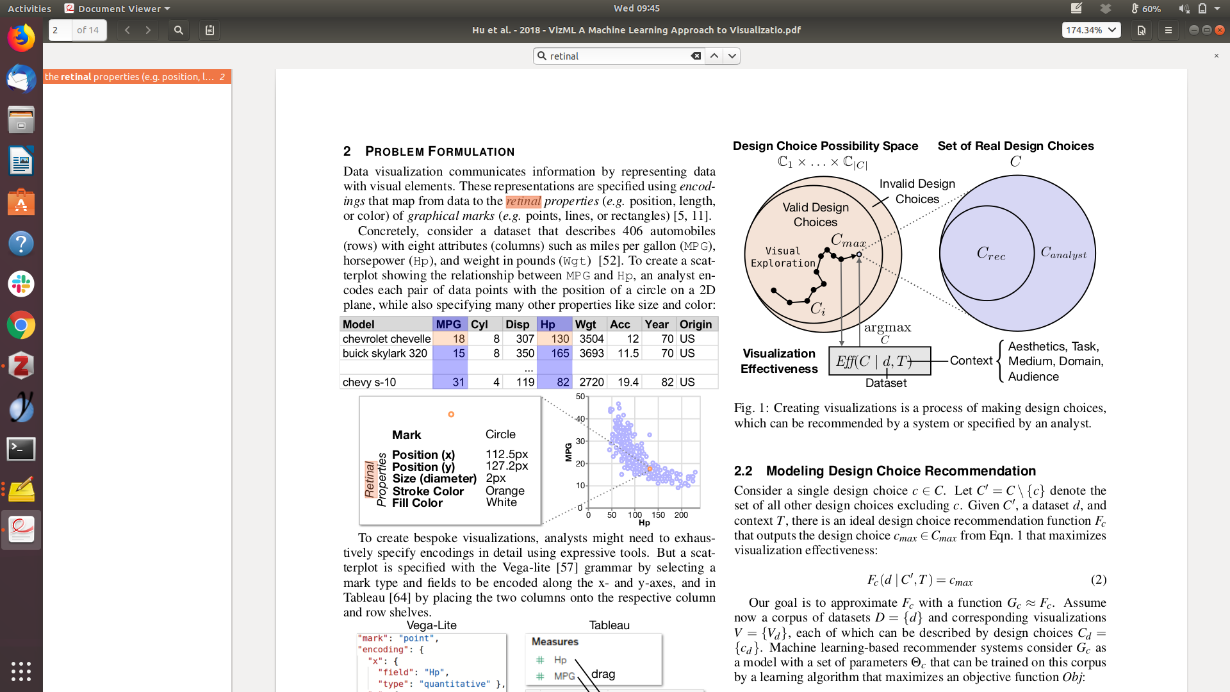Go to next page arrow

point(148,30)
